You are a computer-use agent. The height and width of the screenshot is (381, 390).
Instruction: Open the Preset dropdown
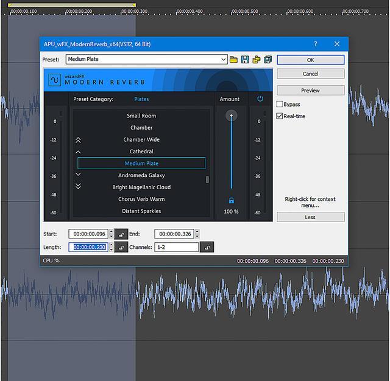[224, 60]
